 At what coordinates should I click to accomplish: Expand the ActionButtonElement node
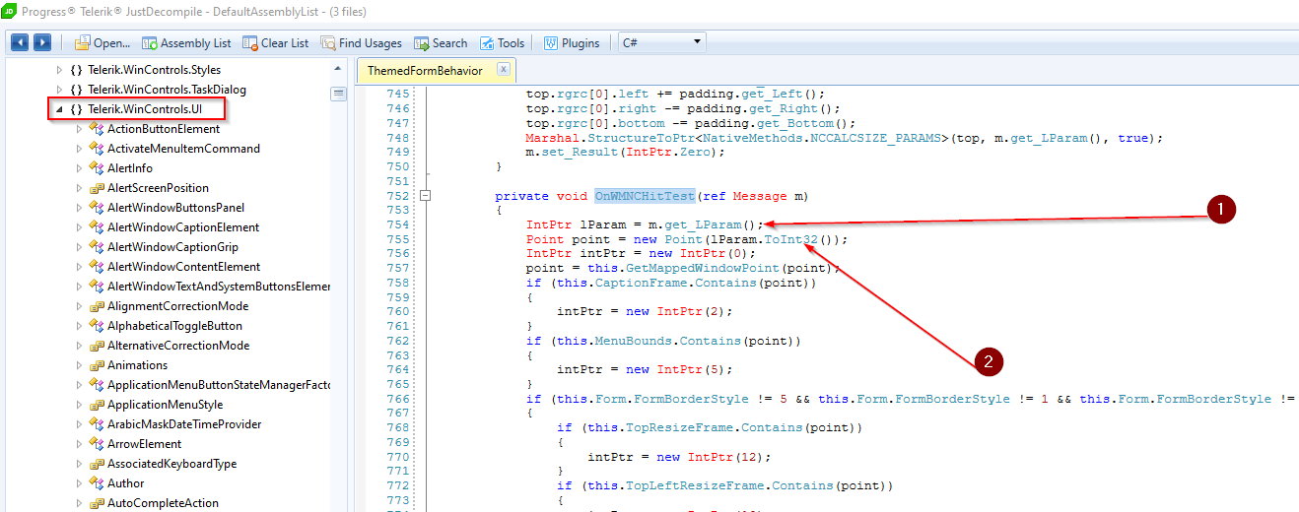[x=80, y=129]
